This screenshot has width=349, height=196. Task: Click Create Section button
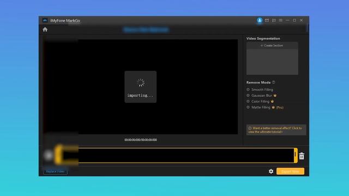[x=272, y=46]
